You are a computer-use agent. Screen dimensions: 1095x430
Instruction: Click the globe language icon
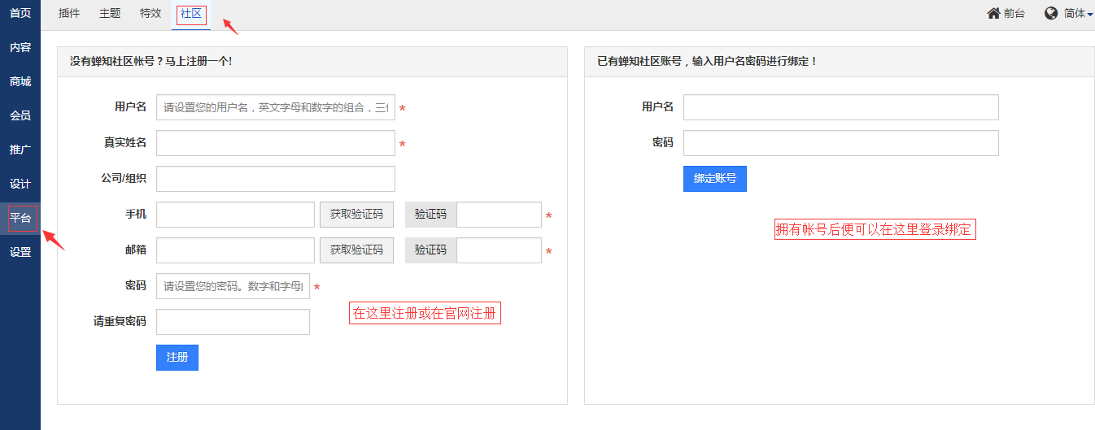(1051, 13)
